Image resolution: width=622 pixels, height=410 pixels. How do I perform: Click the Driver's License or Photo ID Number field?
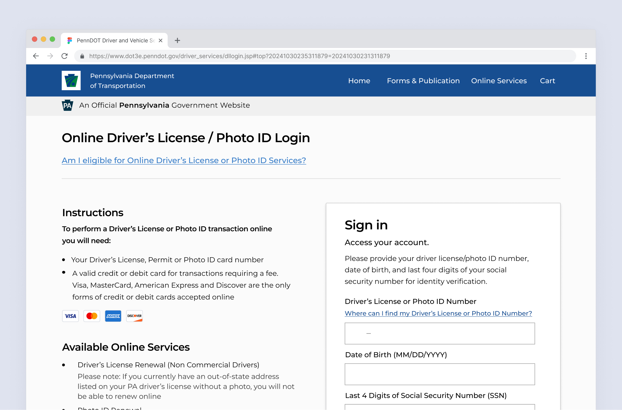[x=440, y=333]
